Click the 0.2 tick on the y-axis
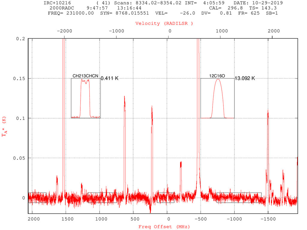Viewport: 307px width, 230px height. pos(21,39)
